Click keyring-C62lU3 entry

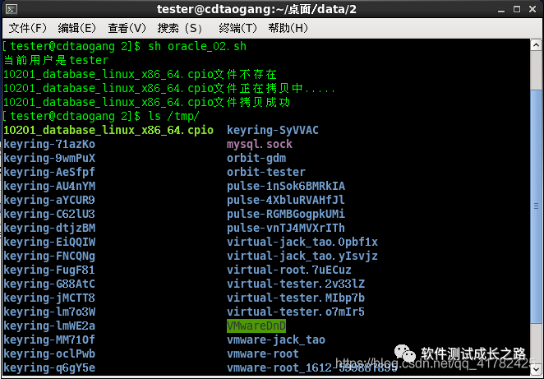pos(49,214)
